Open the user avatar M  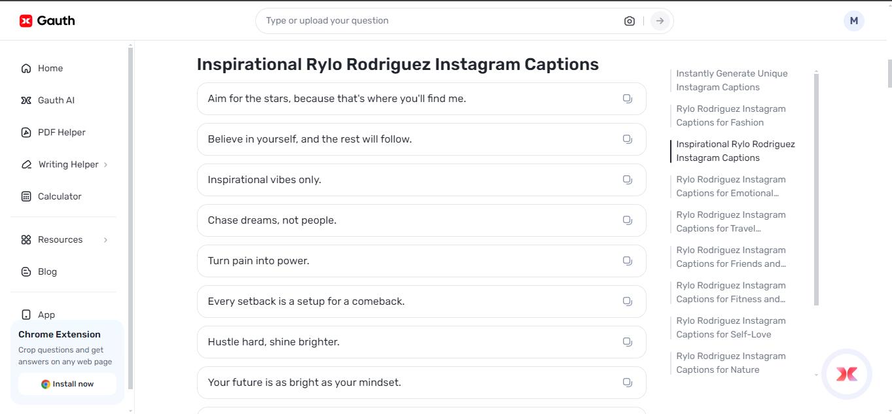click(853, 20)
